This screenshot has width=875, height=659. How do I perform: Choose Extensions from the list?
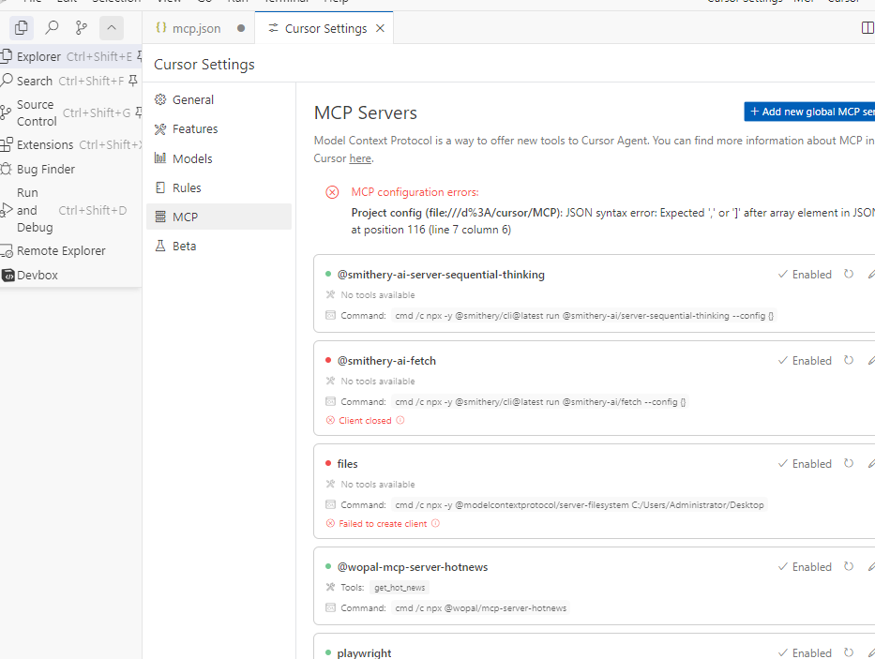pos(71,144)
